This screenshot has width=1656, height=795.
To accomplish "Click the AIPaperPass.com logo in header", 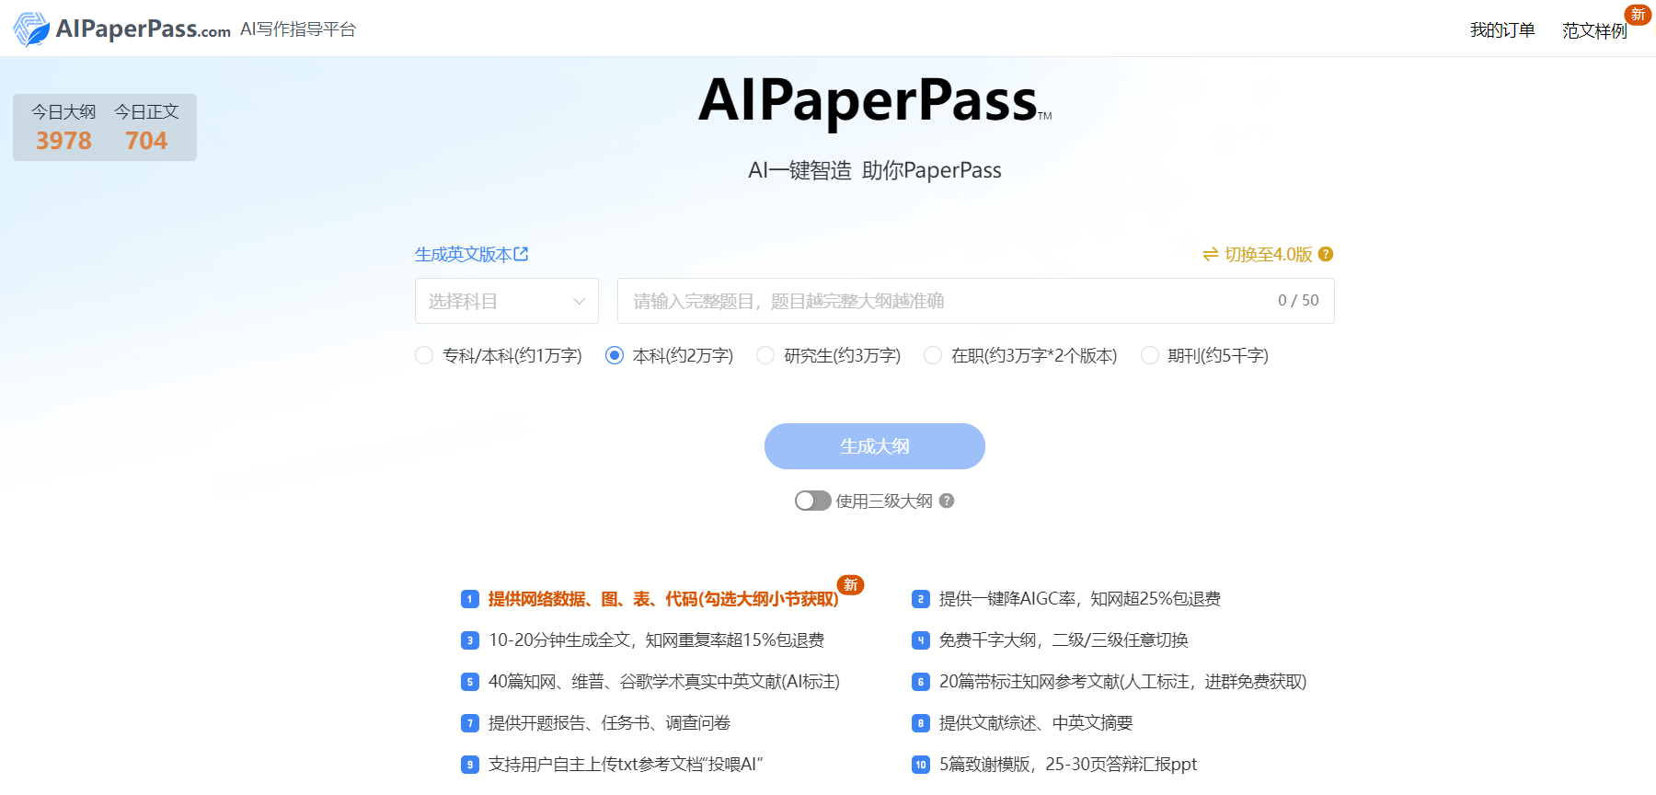I will [121, 29].
